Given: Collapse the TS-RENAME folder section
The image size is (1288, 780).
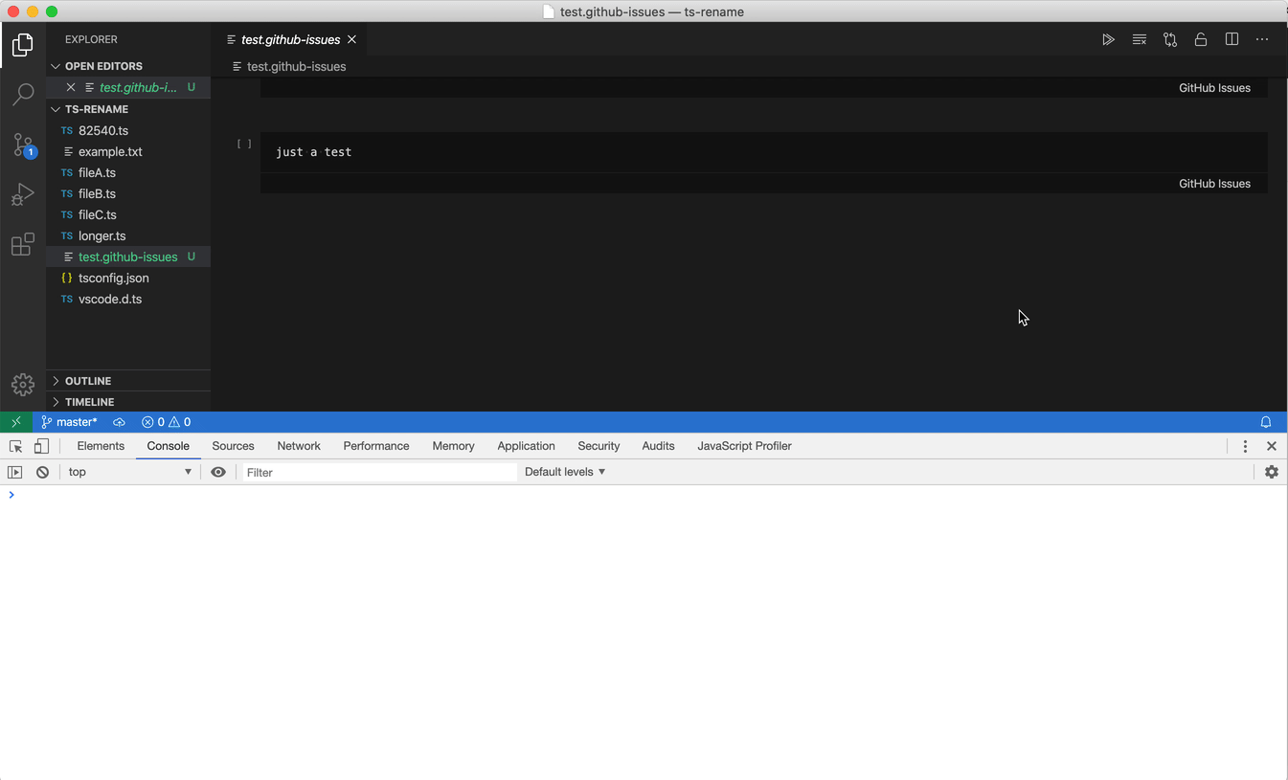Looking at the screenshot, I should [128, 109].
